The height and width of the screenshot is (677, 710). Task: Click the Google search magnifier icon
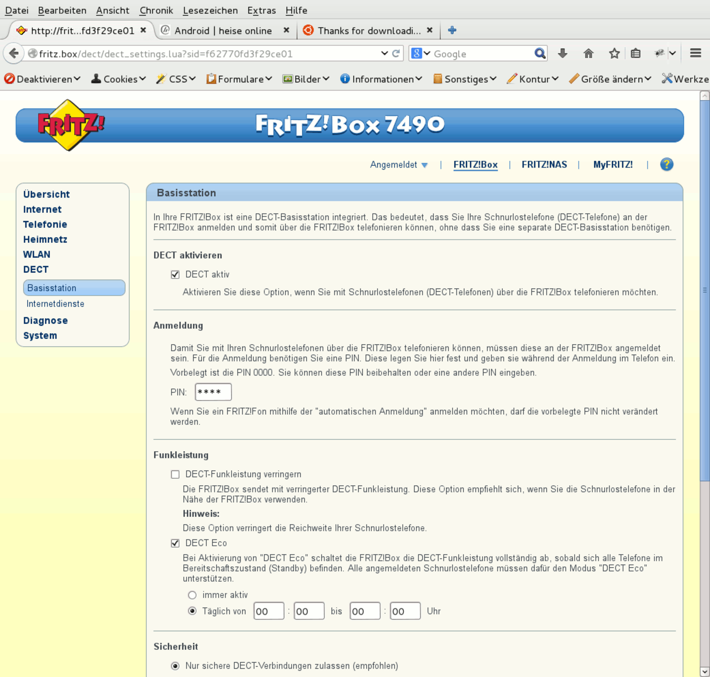[x=540, y=53]
